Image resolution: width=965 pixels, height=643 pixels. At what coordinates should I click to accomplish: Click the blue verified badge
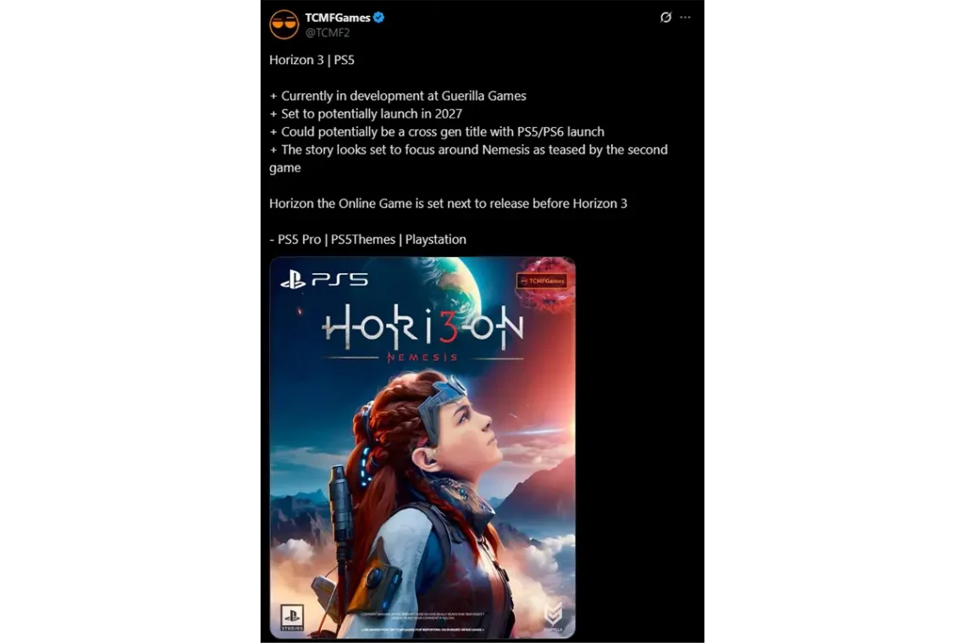tap(379, 17)
